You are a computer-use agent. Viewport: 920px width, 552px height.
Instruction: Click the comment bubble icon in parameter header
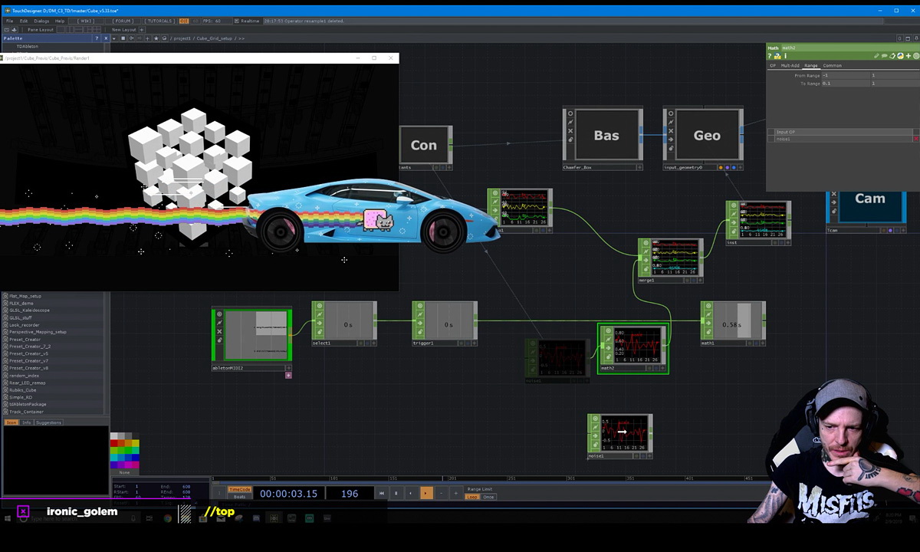(885, 56)
